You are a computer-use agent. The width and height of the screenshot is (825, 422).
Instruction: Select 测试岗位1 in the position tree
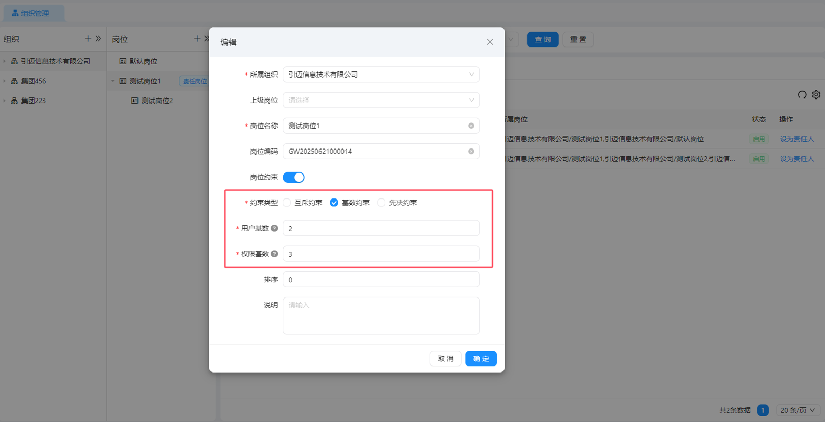pyautogui.click(x=146, y=81)
